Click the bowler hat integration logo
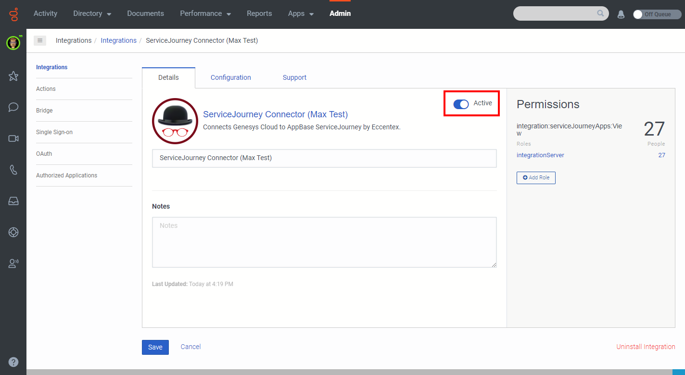This screenshot has width=685, height=375. [x=175, y=121]
